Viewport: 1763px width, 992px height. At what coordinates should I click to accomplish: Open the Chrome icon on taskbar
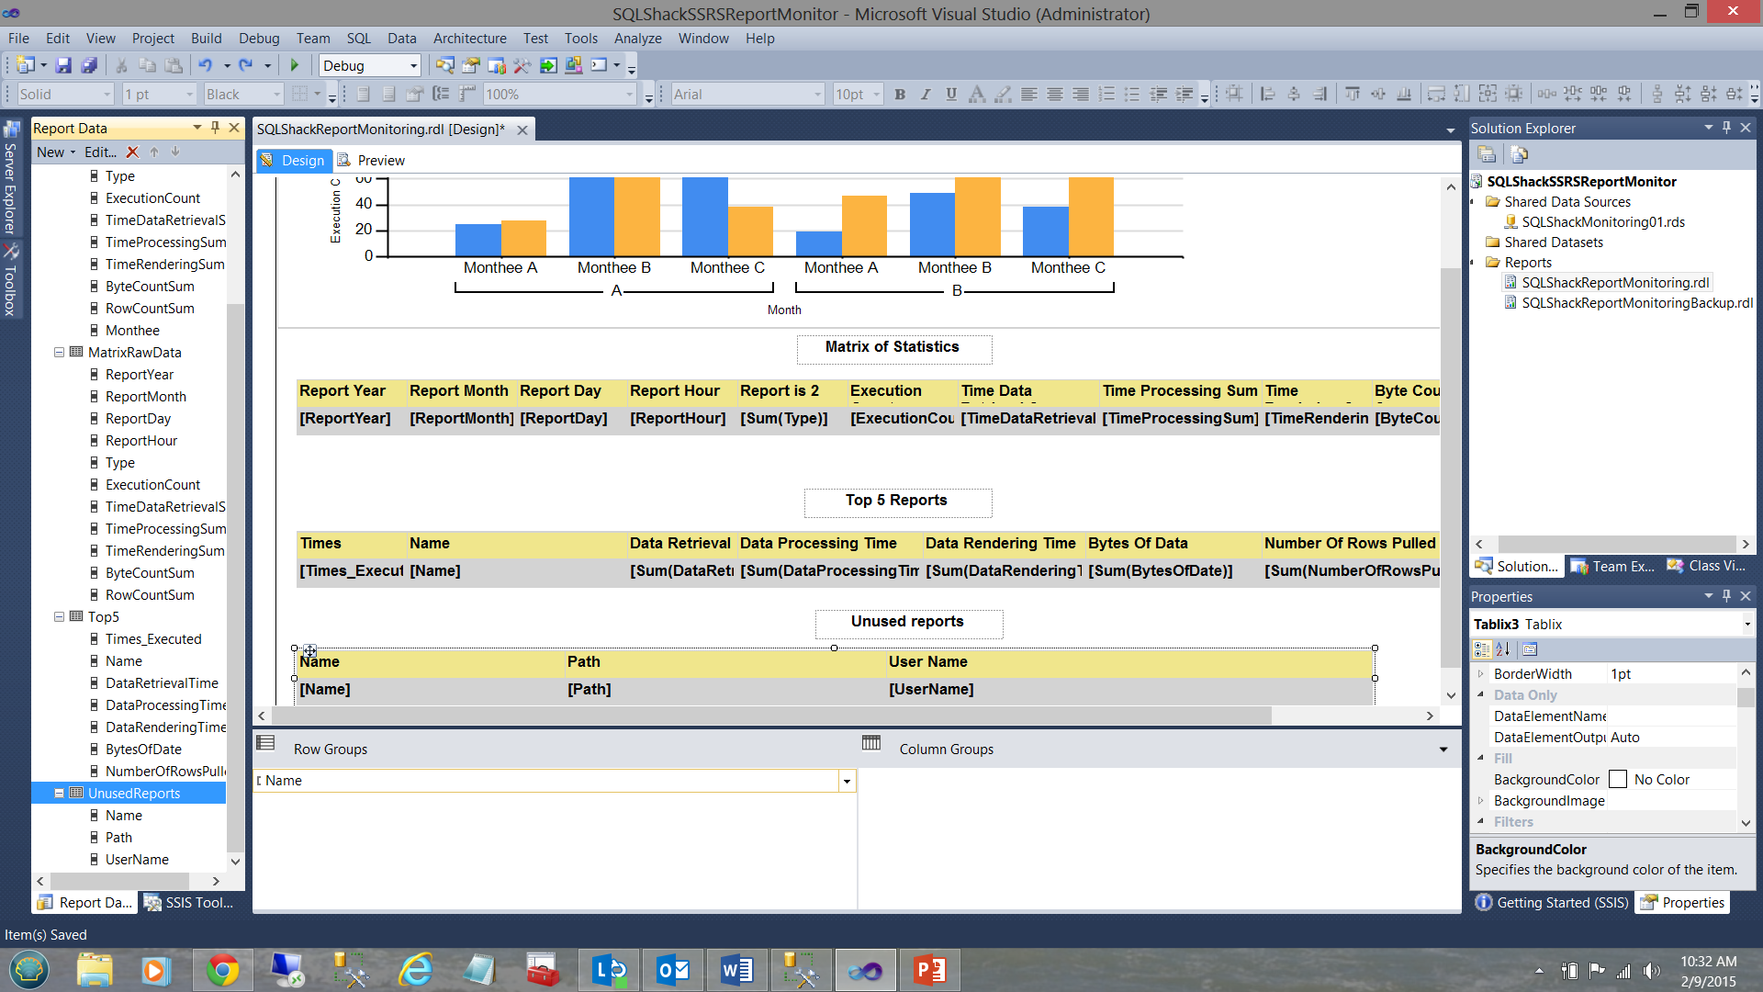(x=222, y=970)
